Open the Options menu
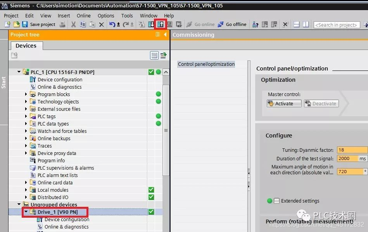This screenshot has width=368, height=232. 106,16
